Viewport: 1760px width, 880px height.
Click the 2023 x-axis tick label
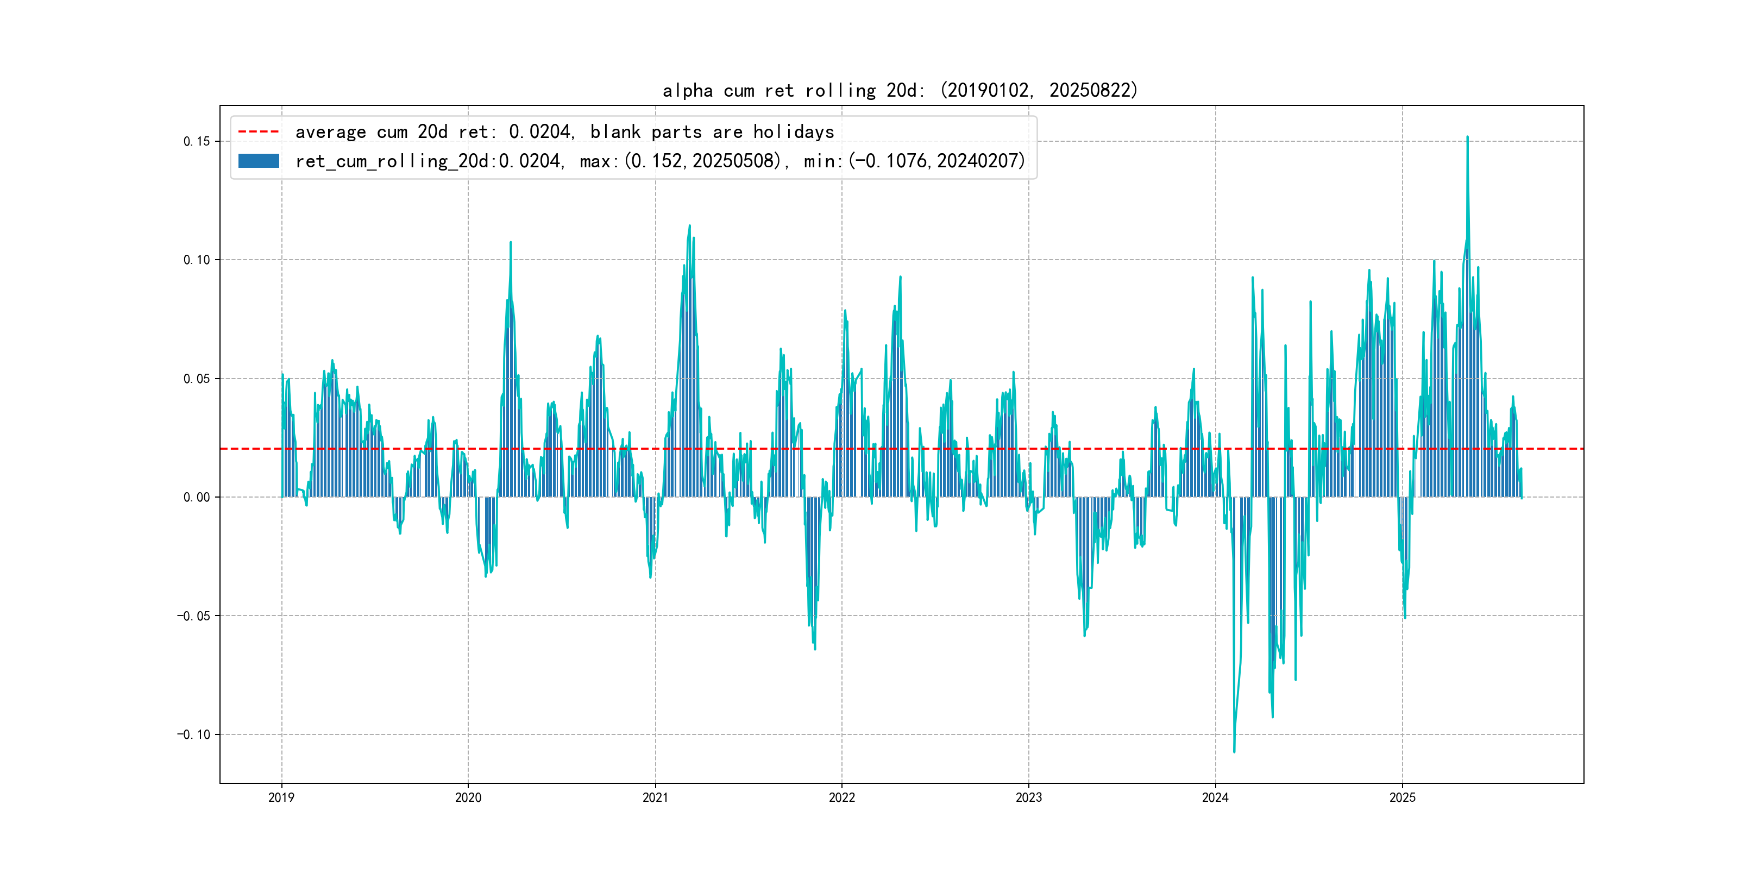[x=1029, y=797]
